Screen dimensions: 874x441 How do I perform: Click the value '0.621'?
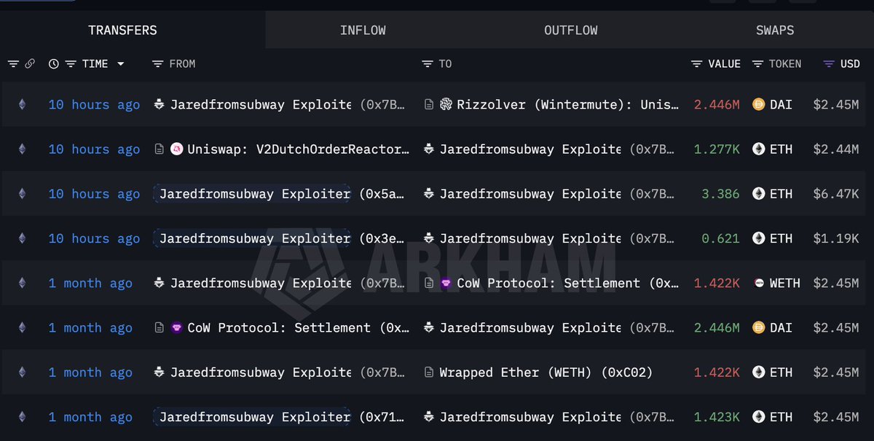pyautogui.click(x=720, y=238)
